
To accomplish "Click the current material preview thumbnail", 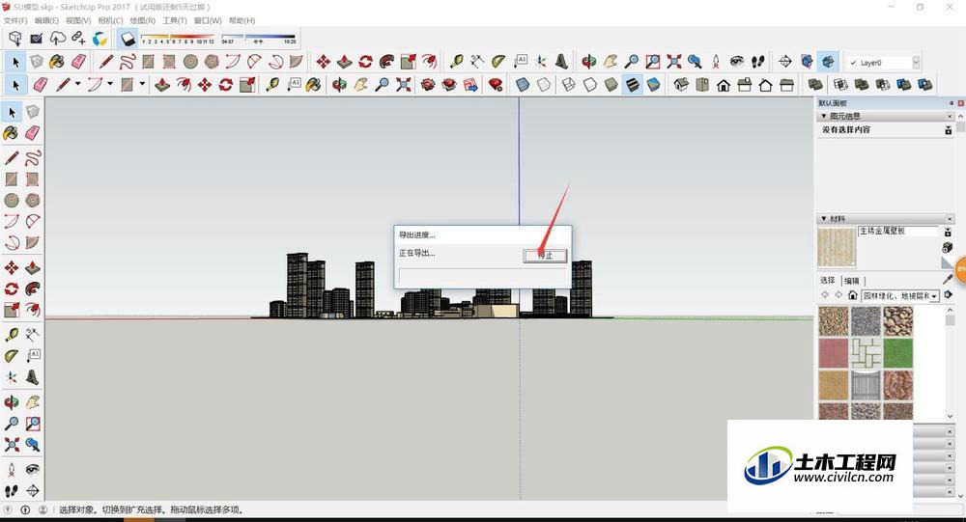I will pyautogui.click(x=836, y=247).
